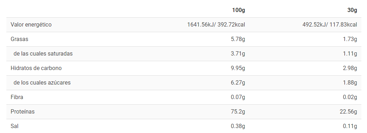Viewport: 367px width, 133px height.
Task: Click the 5.78g fat value
Action: pos(238,39)
